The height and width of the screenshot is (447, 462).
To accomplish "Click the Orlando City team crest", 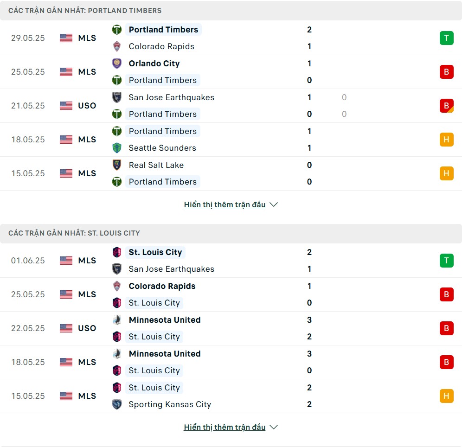I will click(x=117, y=64).
